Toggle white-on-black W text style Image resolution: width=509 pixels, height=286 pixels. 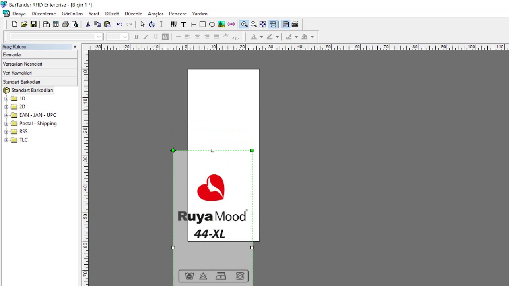coord(165,37)
